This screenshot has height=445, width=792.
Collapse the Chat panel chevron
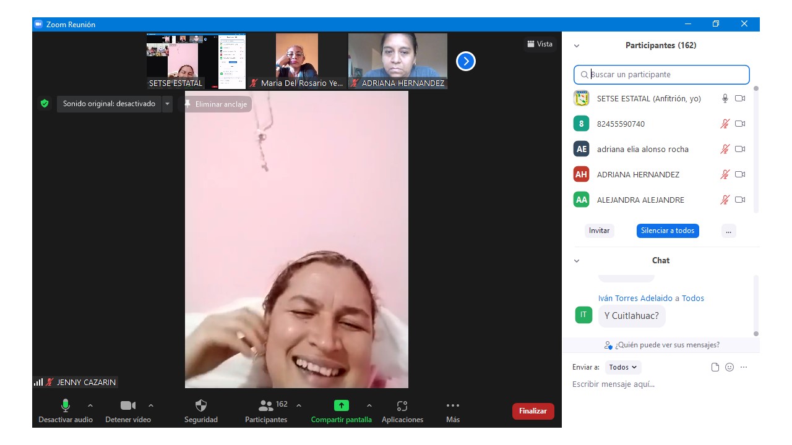pos(577,261)
